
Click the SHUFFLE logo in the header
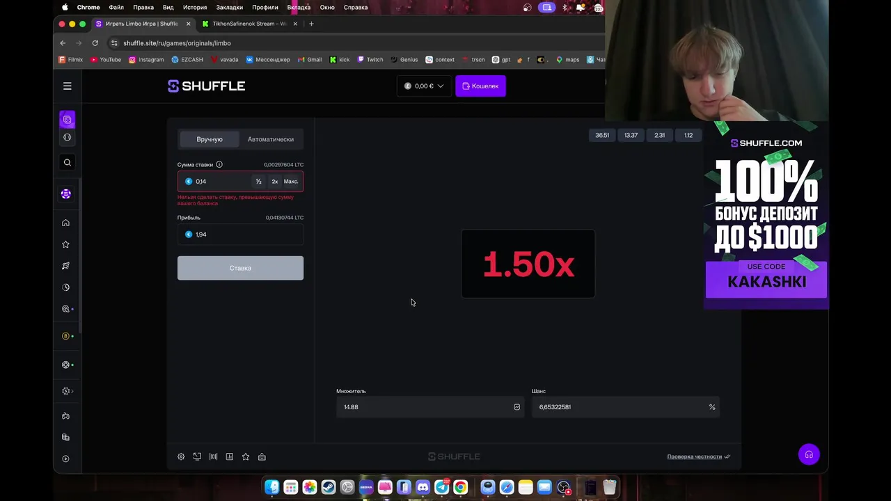tap(206, 86)
